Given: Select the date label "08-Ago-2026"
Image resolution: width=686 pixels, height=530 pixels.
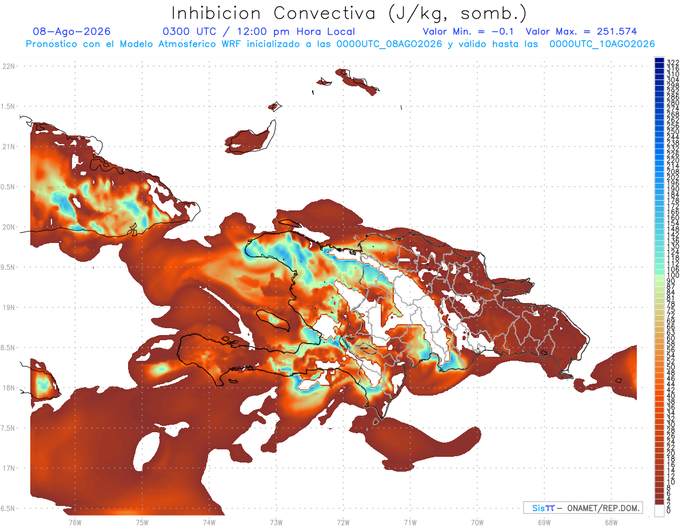Looking at the screenshot, I should coord(72,31).
